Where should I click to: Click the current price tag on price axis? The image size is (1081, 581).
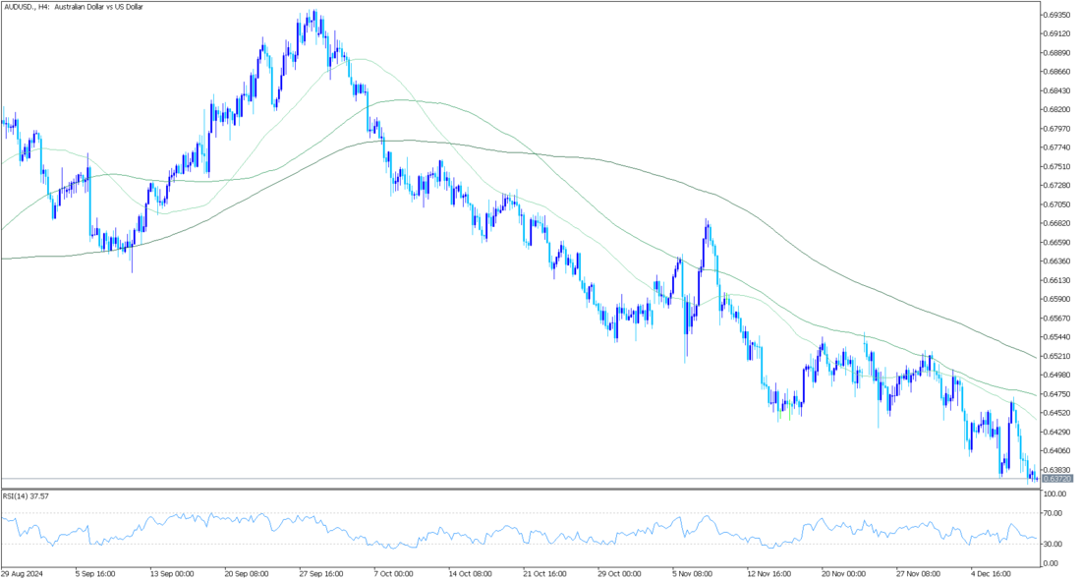(1055, 479)
